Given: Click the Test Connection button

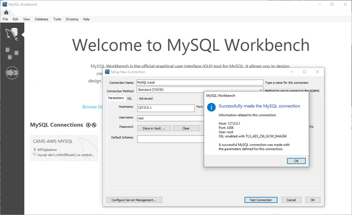Looking at the screenshot, I should (261, 200).
